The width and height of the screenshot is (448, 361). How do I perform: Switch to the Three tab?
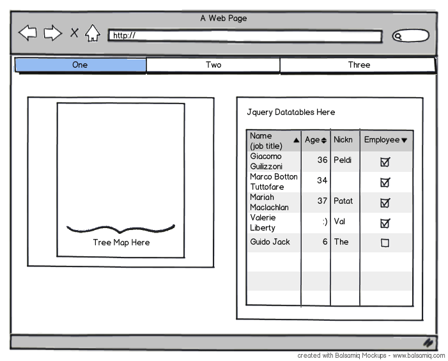(x=357, y=65)
